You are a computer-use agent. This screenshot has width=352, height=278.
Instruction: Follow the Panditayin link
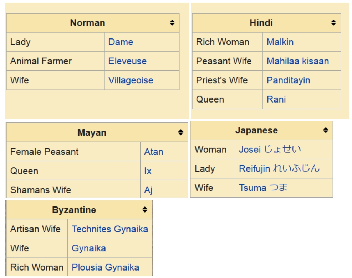coord(289,80)
